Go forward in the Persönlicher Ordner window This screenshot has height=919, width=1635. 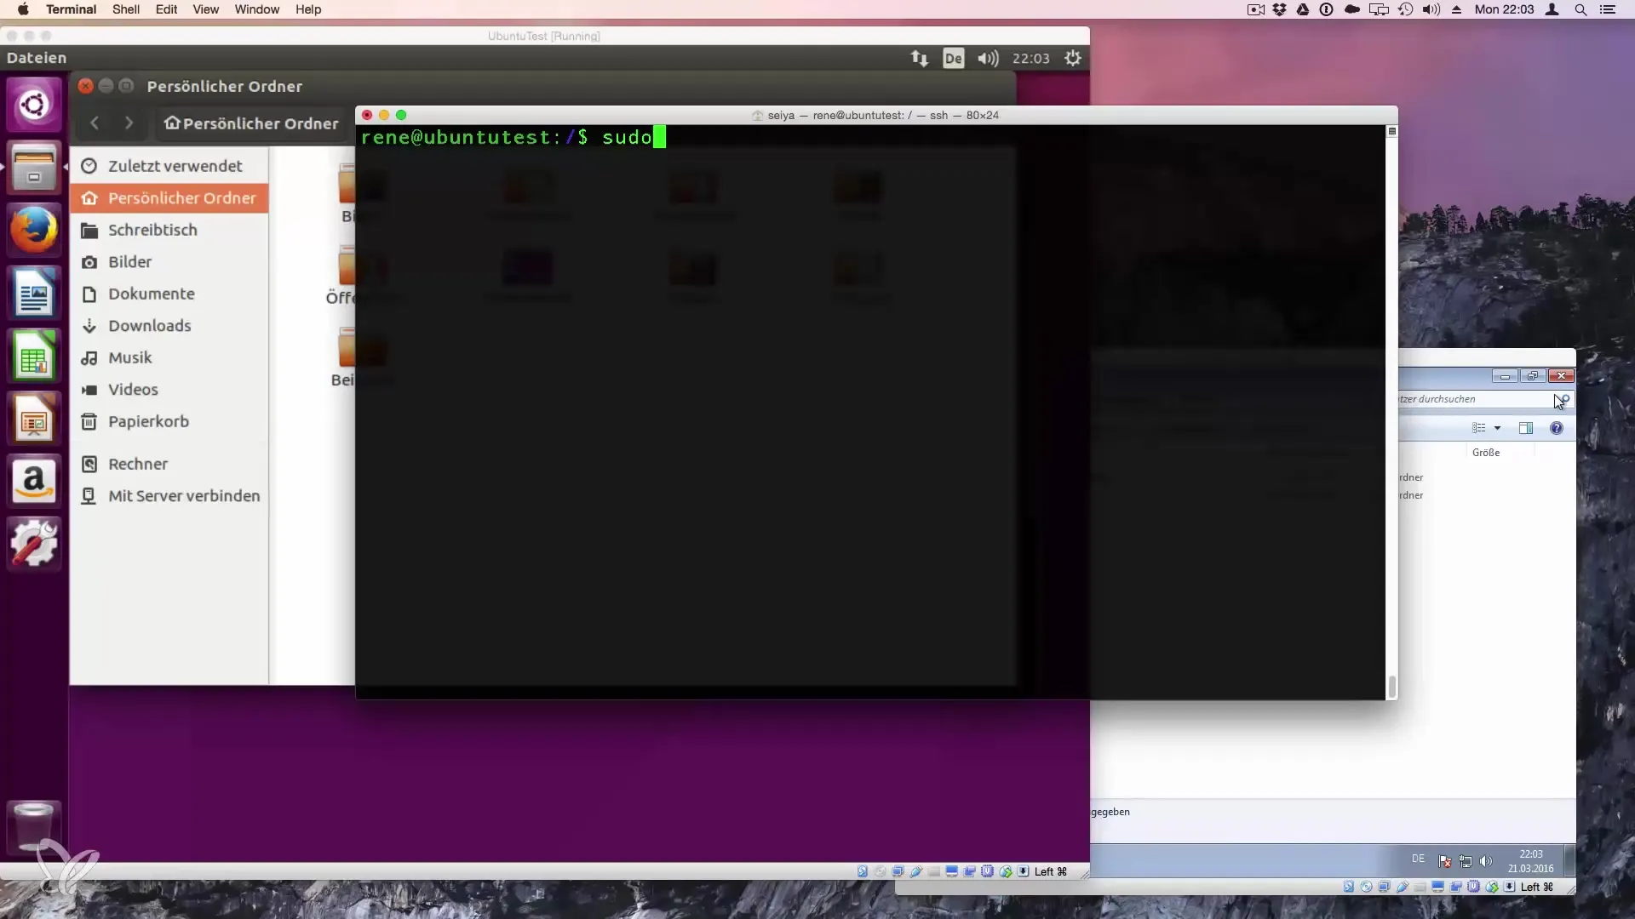coord(129,123)
